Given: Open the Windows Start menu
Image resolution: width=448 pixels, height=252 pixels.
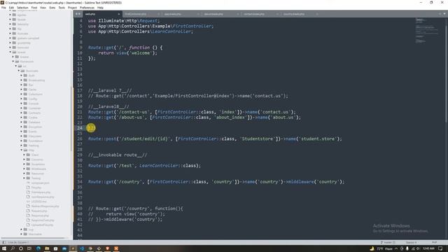Looking at the screenshot, I should (x=4, y=248).
